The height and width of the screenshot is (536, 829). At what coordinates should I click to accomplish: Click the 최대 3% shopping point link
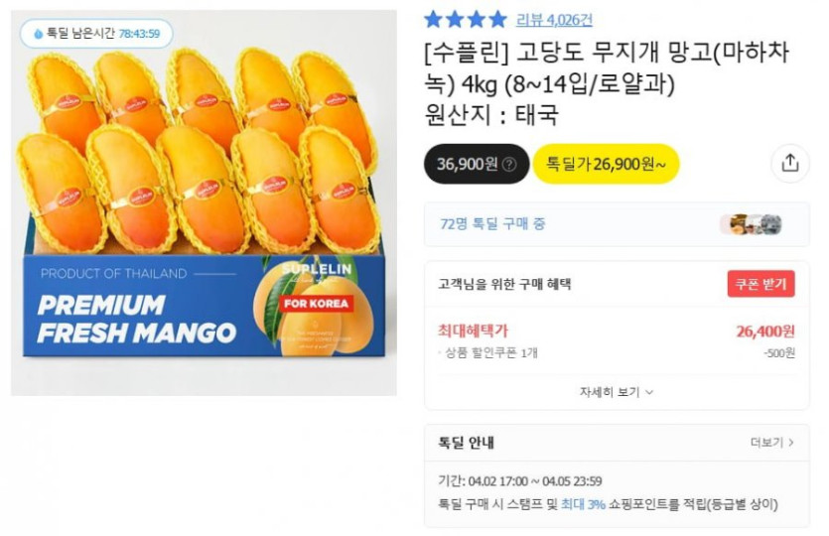[x=583, y=504]
